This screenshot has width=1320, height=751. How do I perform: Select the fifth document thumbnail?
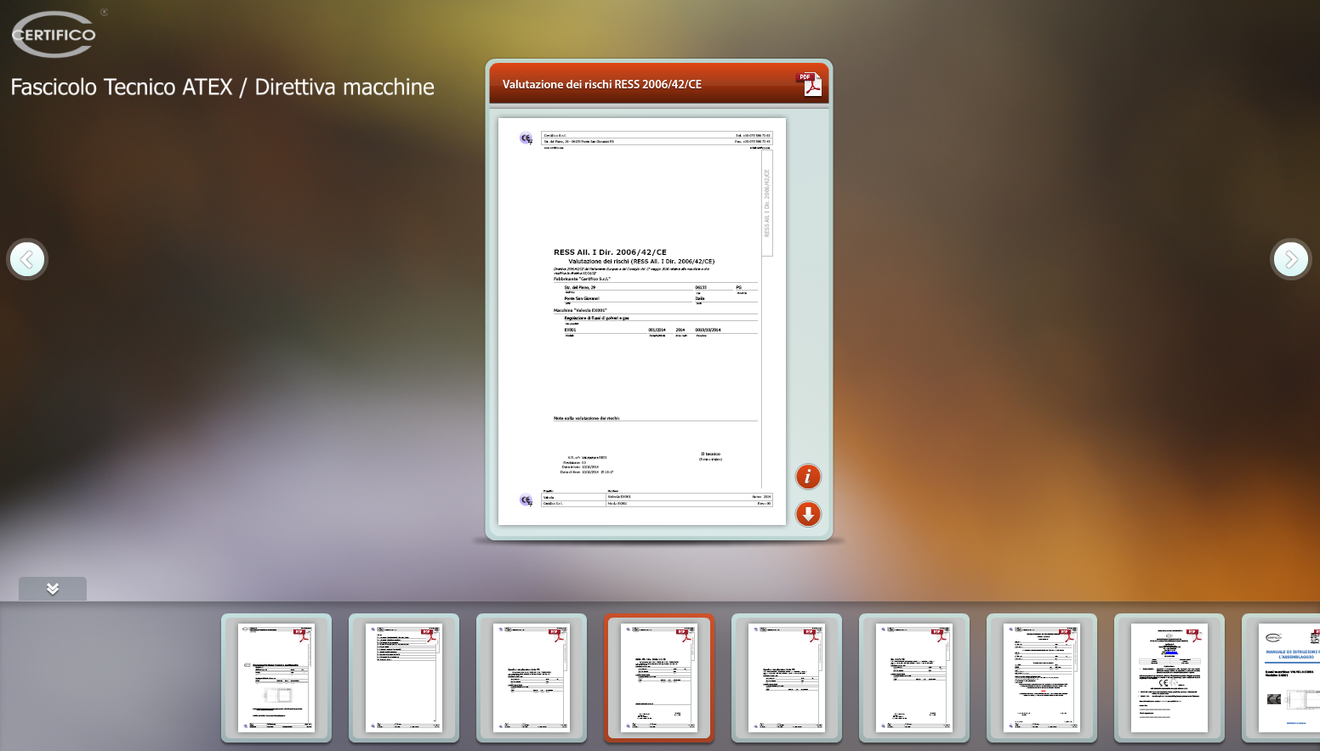pos(786,678)
